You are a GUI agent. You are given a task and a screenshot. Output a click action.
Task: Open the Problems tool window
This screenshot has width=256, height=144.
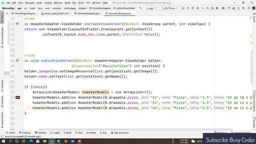click(25, 133)
